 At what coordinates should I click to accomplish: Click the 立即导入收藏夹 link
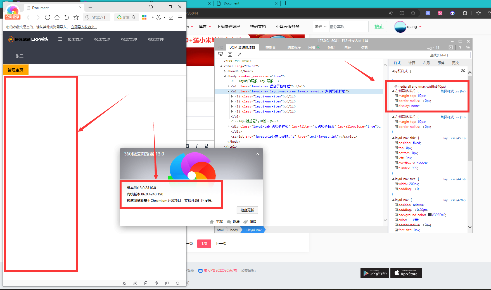coord(84,27)
